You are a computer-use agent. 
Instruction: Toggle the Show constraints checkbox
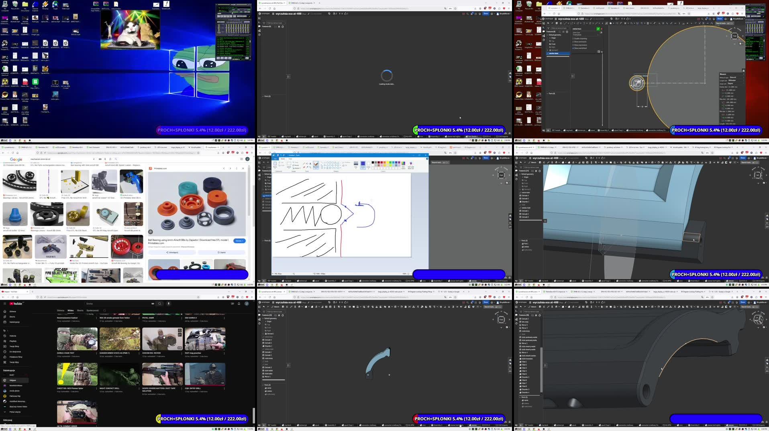click(573, 42)
